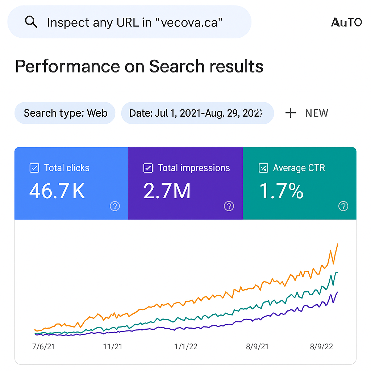Open help icon on Total clicks card
Viewport: 371px width, 371px height.
click(115, 207)
